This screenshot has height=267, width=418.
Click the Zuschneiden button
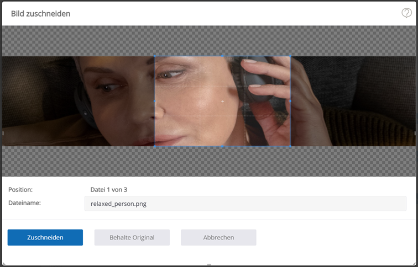coord(45,237)
